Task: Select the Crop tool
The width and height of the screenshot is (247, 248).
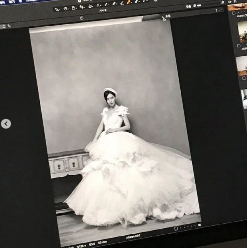Action: [x=81, y=7]
